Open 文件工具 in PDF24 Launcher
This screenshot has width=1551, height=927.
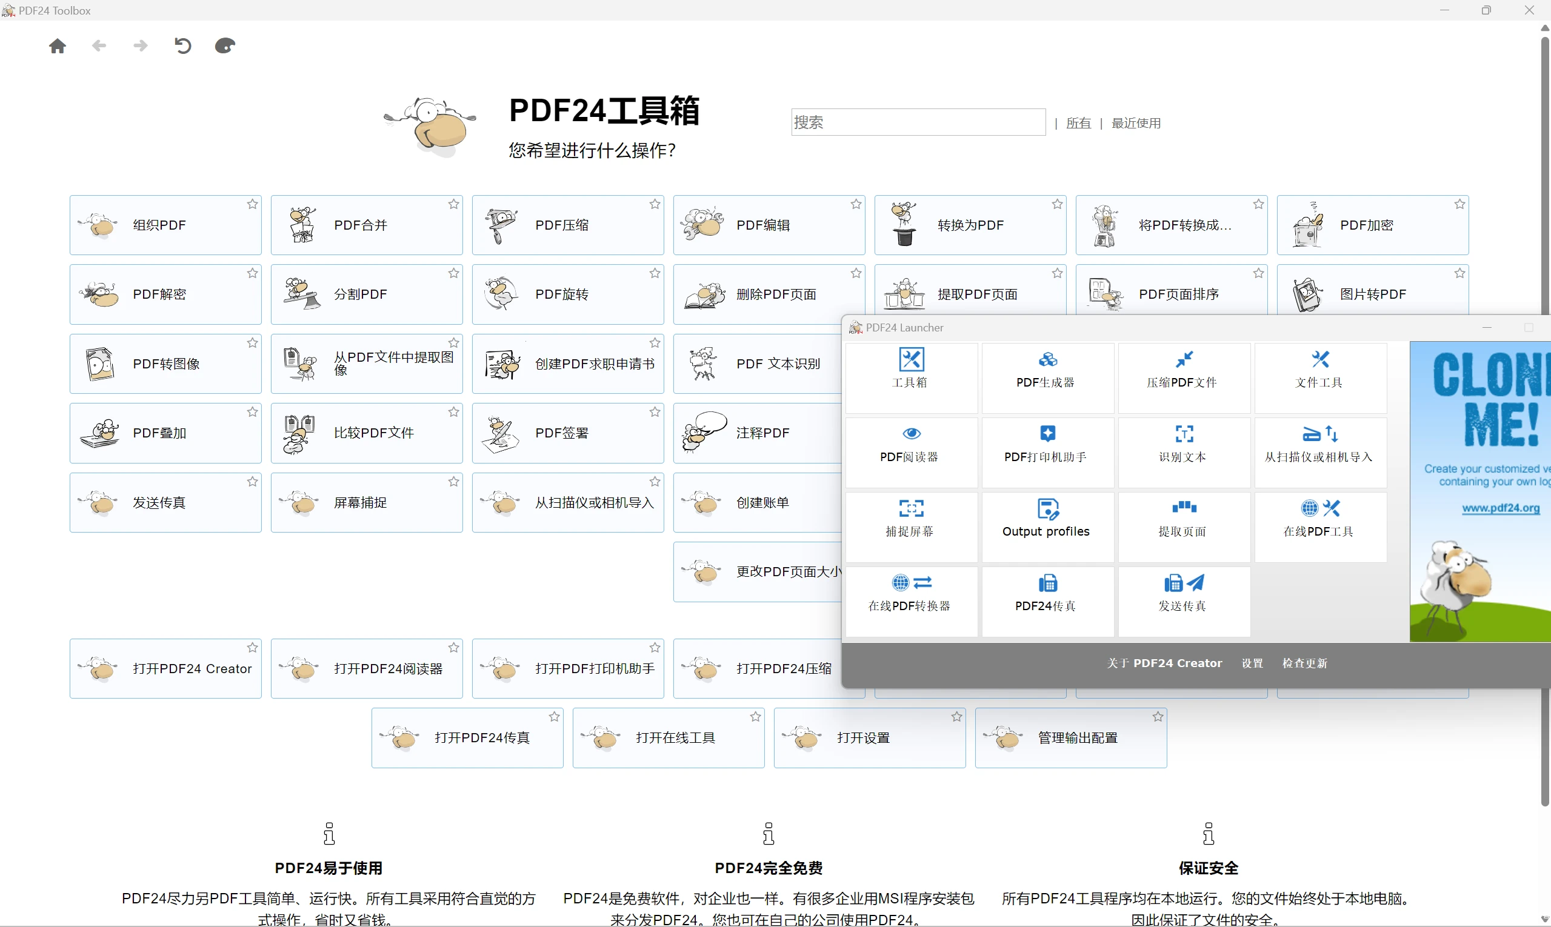(1321, 378)
